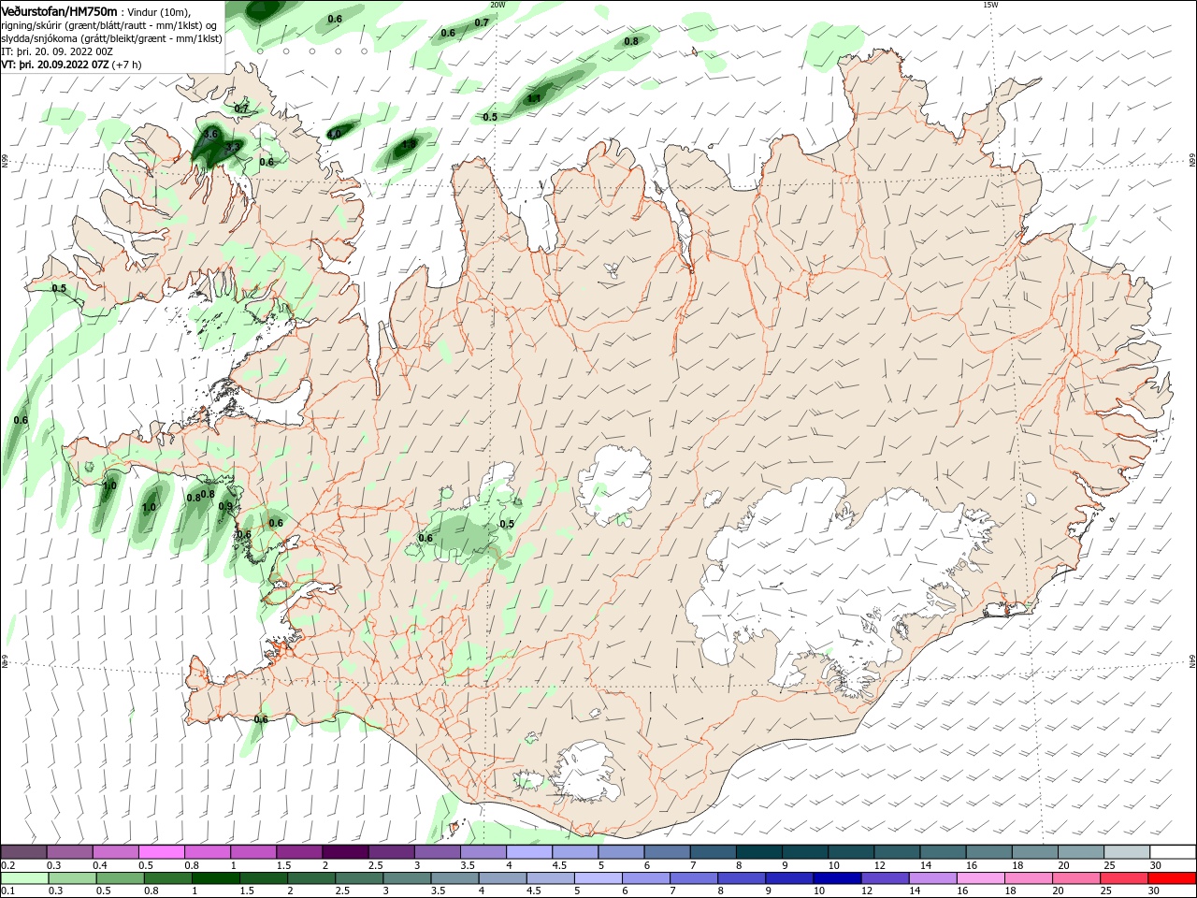Viewport: 1197px width, 898px height.
Task: Pick the light pink 16–18 lower legend swatch
Action: 979,878
